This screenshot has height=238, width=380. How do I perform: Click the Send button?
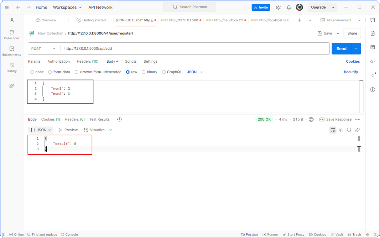coord(342,49)
